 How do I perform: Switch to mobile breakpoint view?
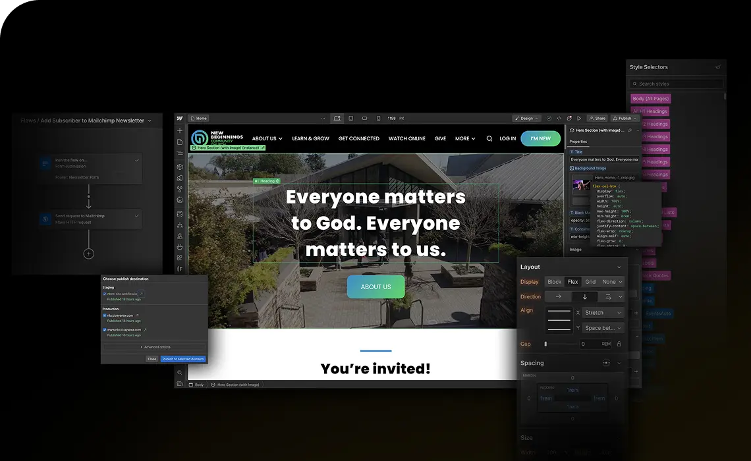click(x=379, y=117)
